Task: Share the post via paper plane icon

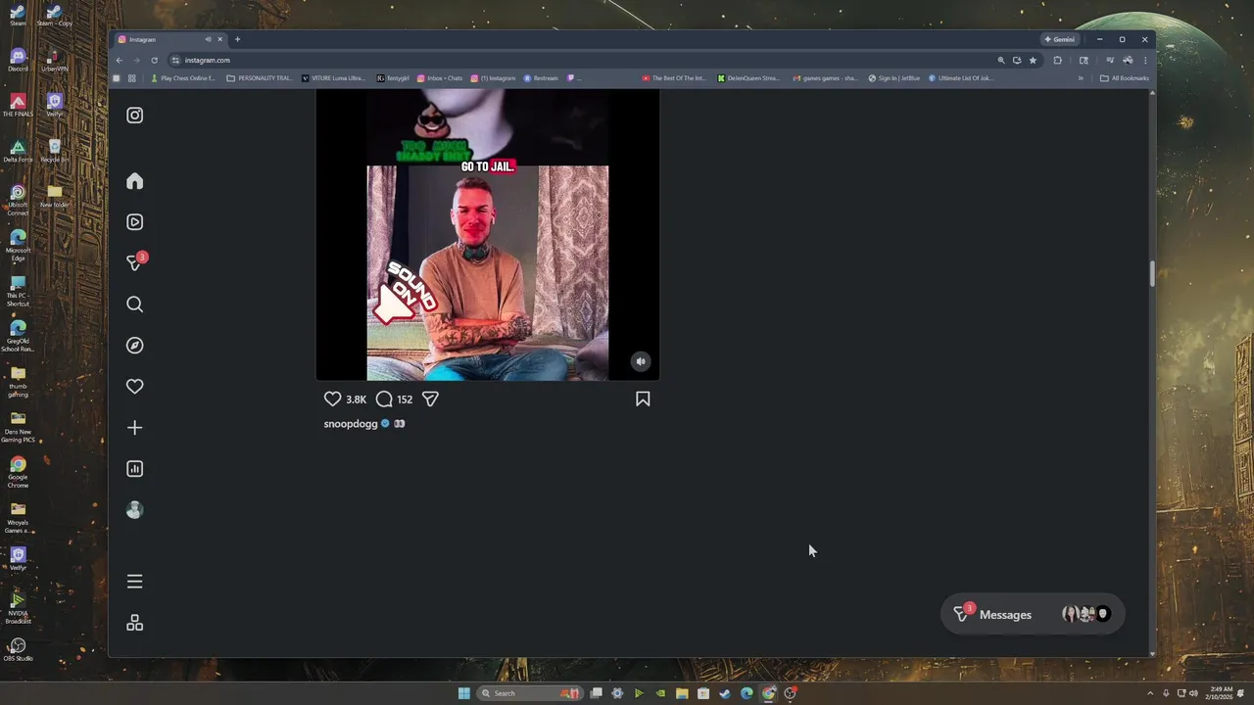Action: (x=430, y=399)
